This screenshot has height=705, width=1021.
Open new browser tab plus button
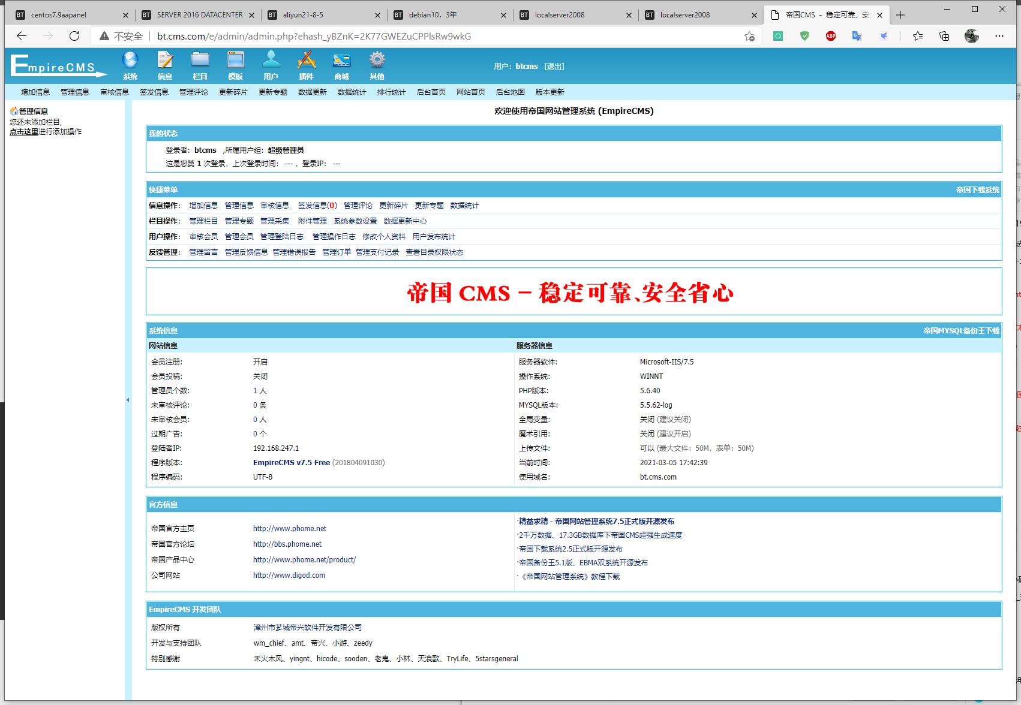pyautogui.click(x=900, y=15)
